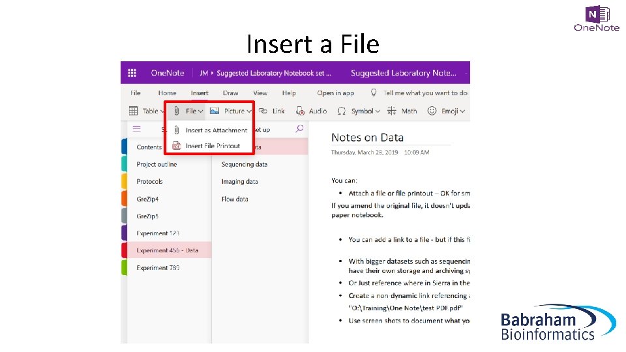Click the 'Or Just reference where in Sierra' bullet

(410, 283)
